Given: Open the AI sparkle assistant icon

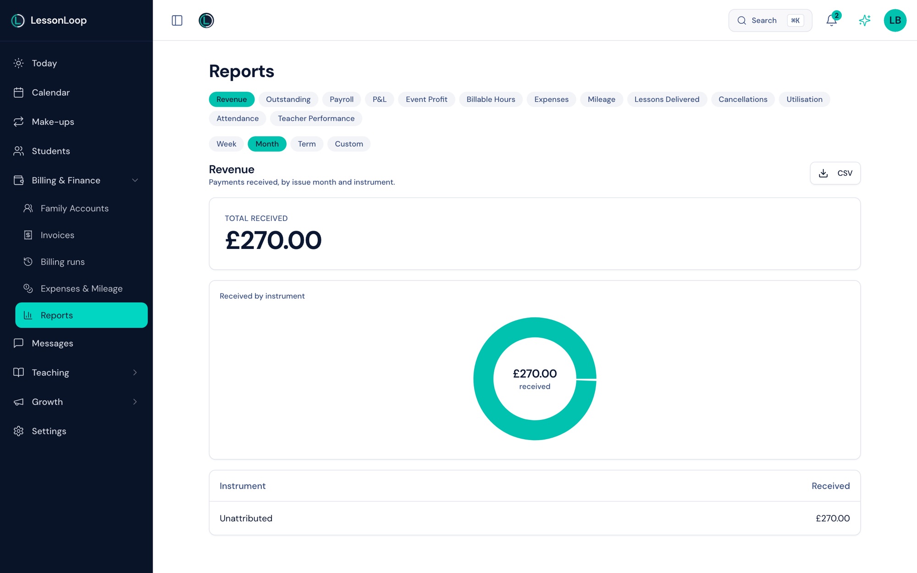Looking at the screenshot, I should pos(865,21).
